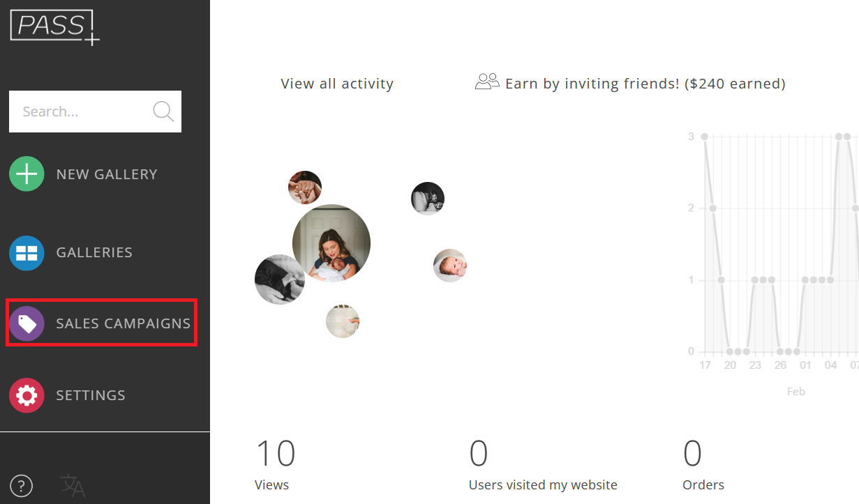The width and height of the screenshot is (859, 504).
Task: Click the PASS+ logo
Action: (55, 27)
